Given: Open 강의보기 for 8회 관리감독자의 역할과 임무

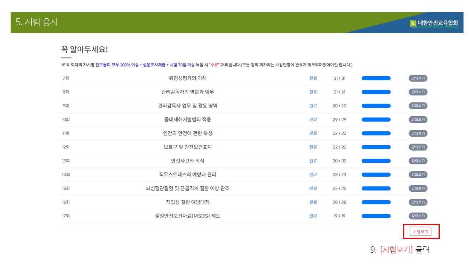Looking at the screenshot, I should point(418,92).
